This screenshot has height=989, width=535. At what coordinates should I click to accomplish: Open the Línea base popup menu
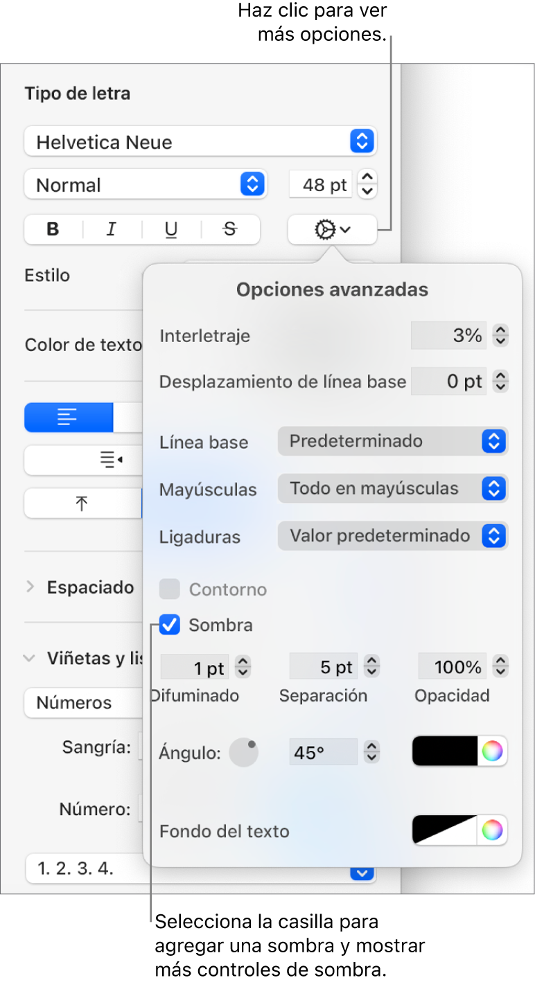(x=392, y=441)
